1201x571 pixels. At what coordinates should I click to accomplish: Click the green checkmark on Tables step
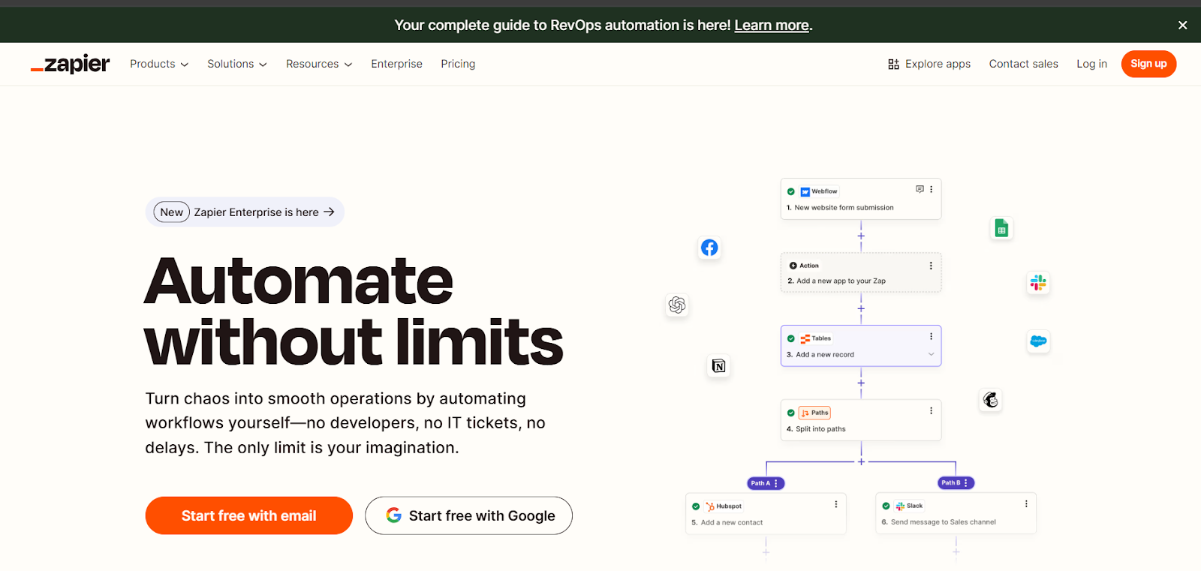[x=791, y=339]
